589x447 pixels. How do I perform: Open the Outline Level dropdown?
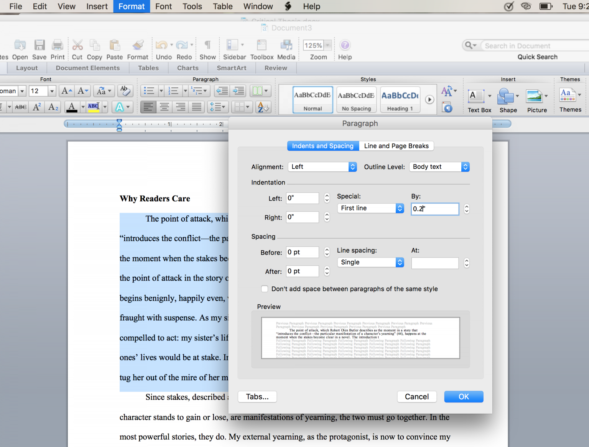439,167
